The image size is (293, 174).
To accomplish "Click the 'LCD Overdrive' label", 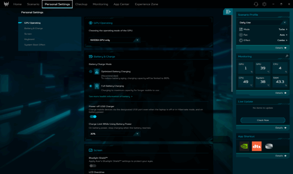I will (x=97, y=172).
